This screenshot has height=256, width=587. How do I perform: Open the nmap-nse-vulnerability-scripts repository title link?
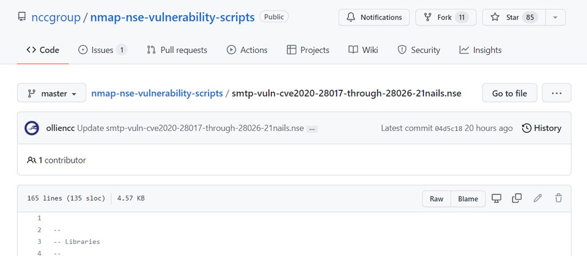[x=172, y=17]
